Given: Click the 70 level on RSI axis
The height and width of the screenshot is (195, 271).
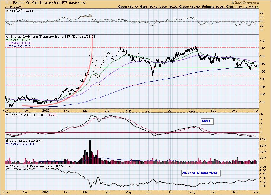Looking at the screenshot, I should (x=261, y=17).
